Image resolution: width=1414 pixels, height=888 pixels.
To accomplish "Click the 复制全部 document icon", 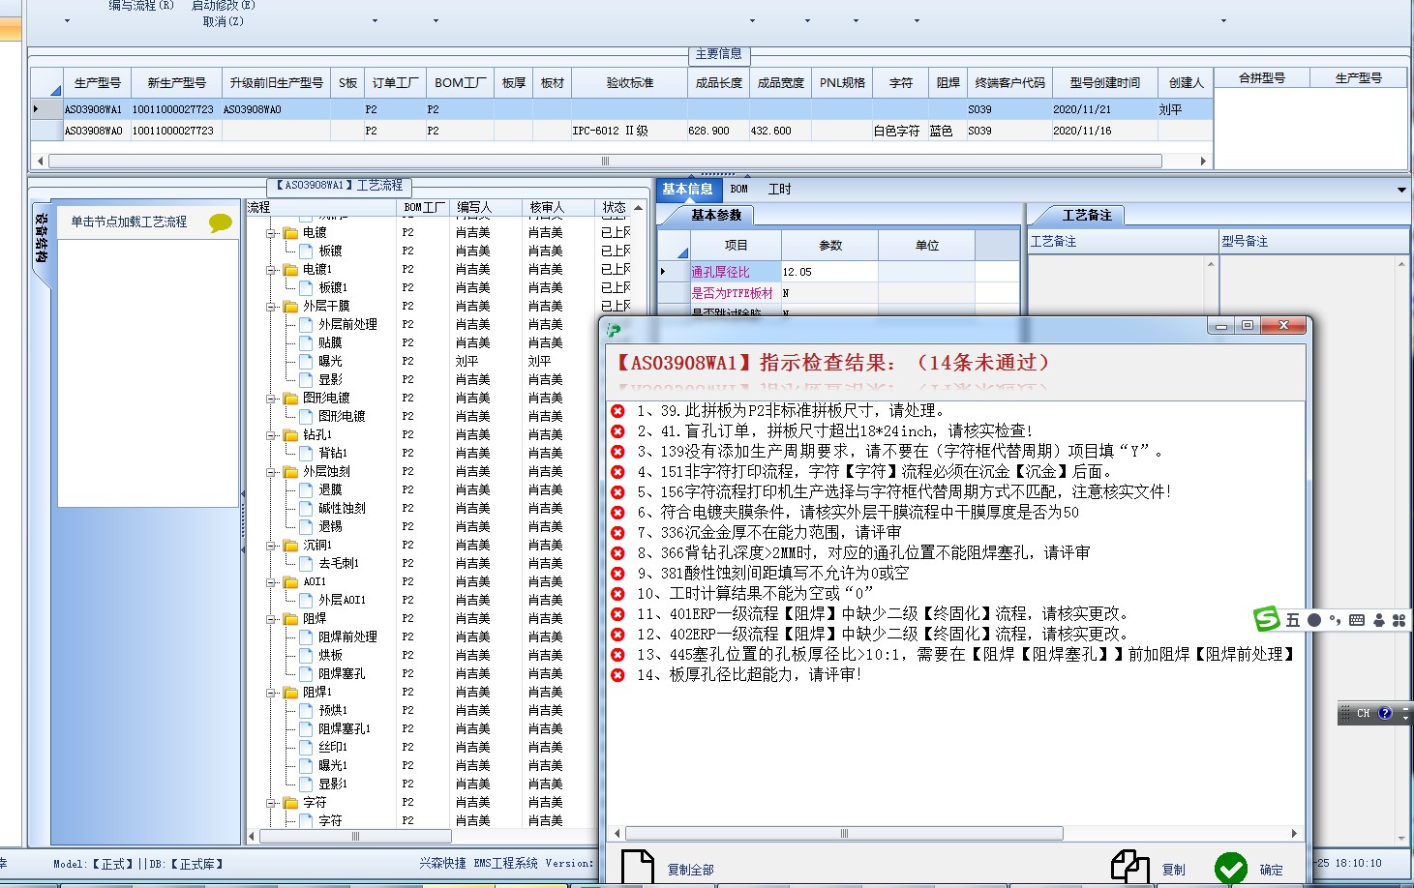I will (x=638, y=868).
